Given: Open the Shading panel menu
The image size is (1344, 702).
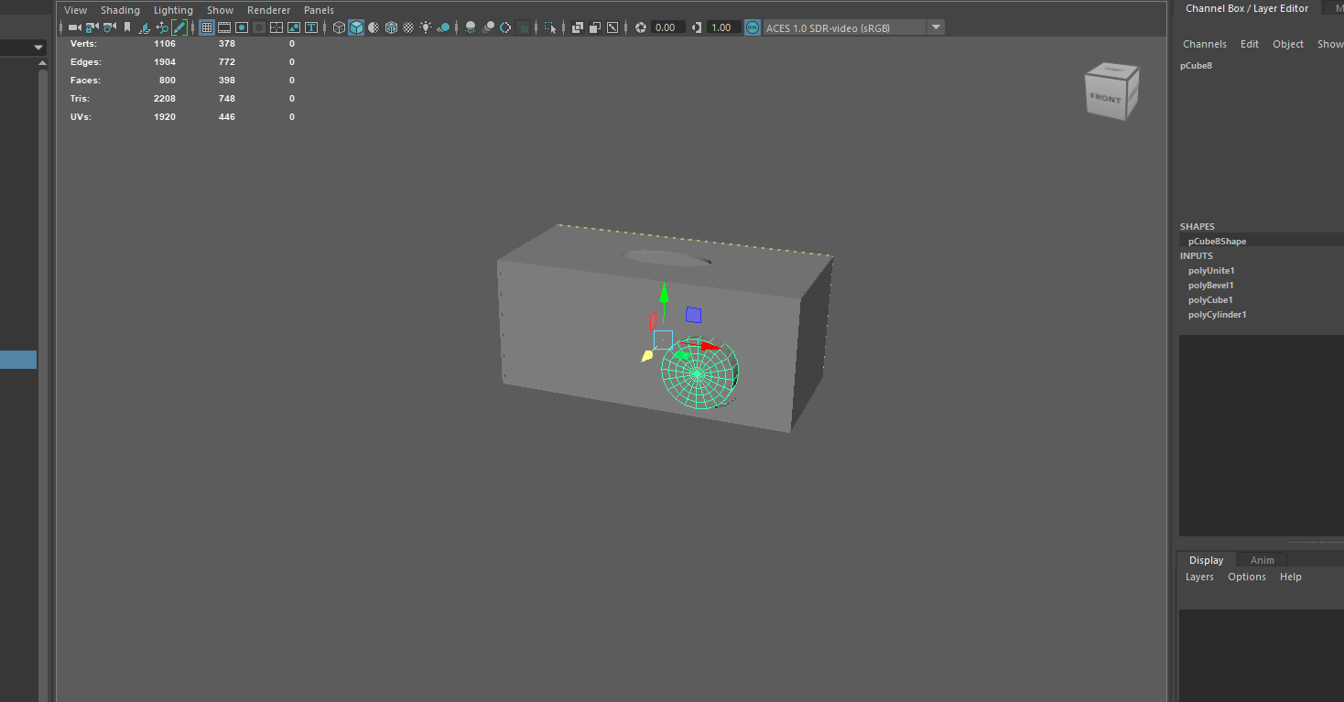Looking at the screenshot, I should [x=120, y=10].
